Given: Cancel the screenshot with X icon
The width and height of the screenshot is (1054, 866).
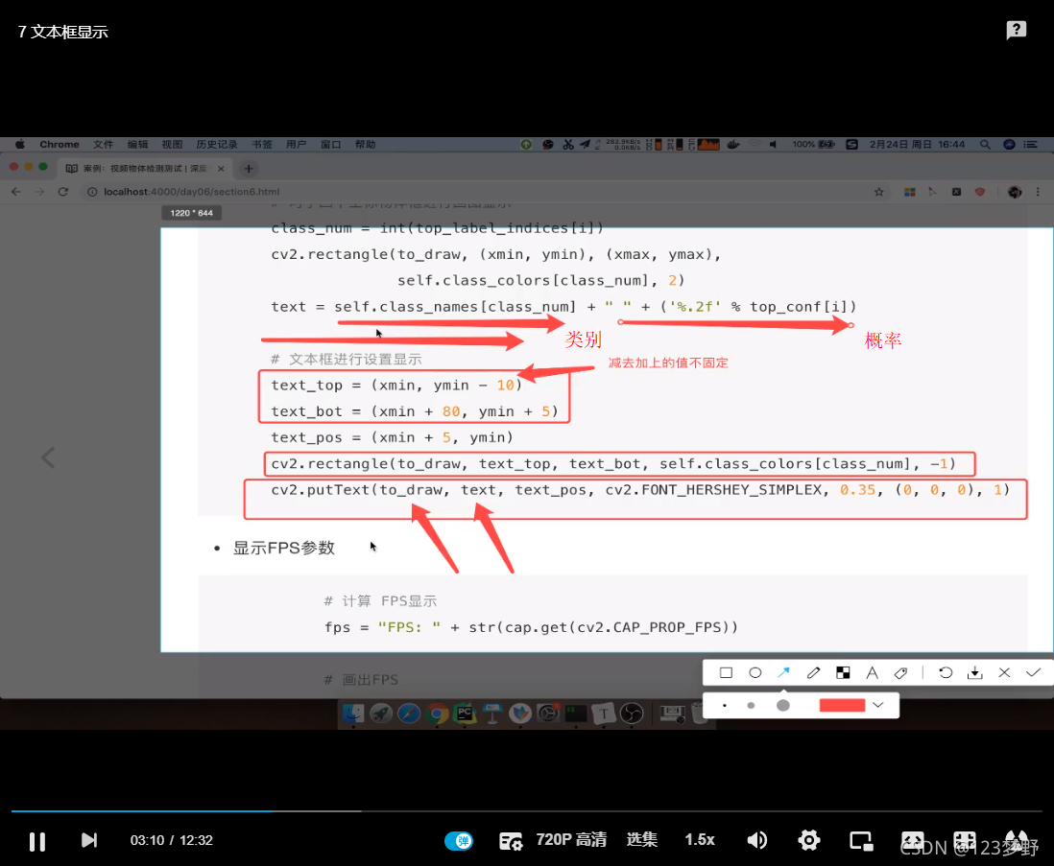Looking at the screenshot, I should click(1004, 672).
